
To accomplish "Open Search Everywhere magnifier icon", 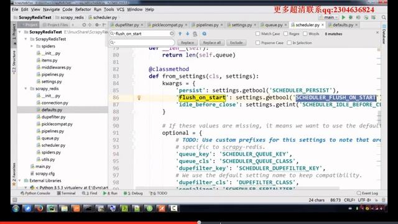I will coord(384,17).
